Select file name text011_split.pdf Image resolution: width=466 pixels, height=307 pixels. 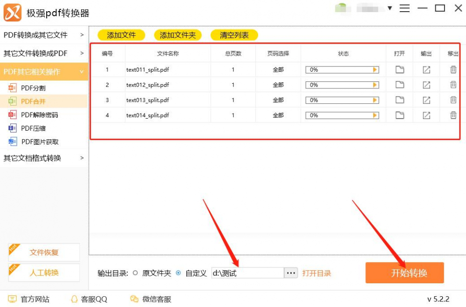(148, 70)
